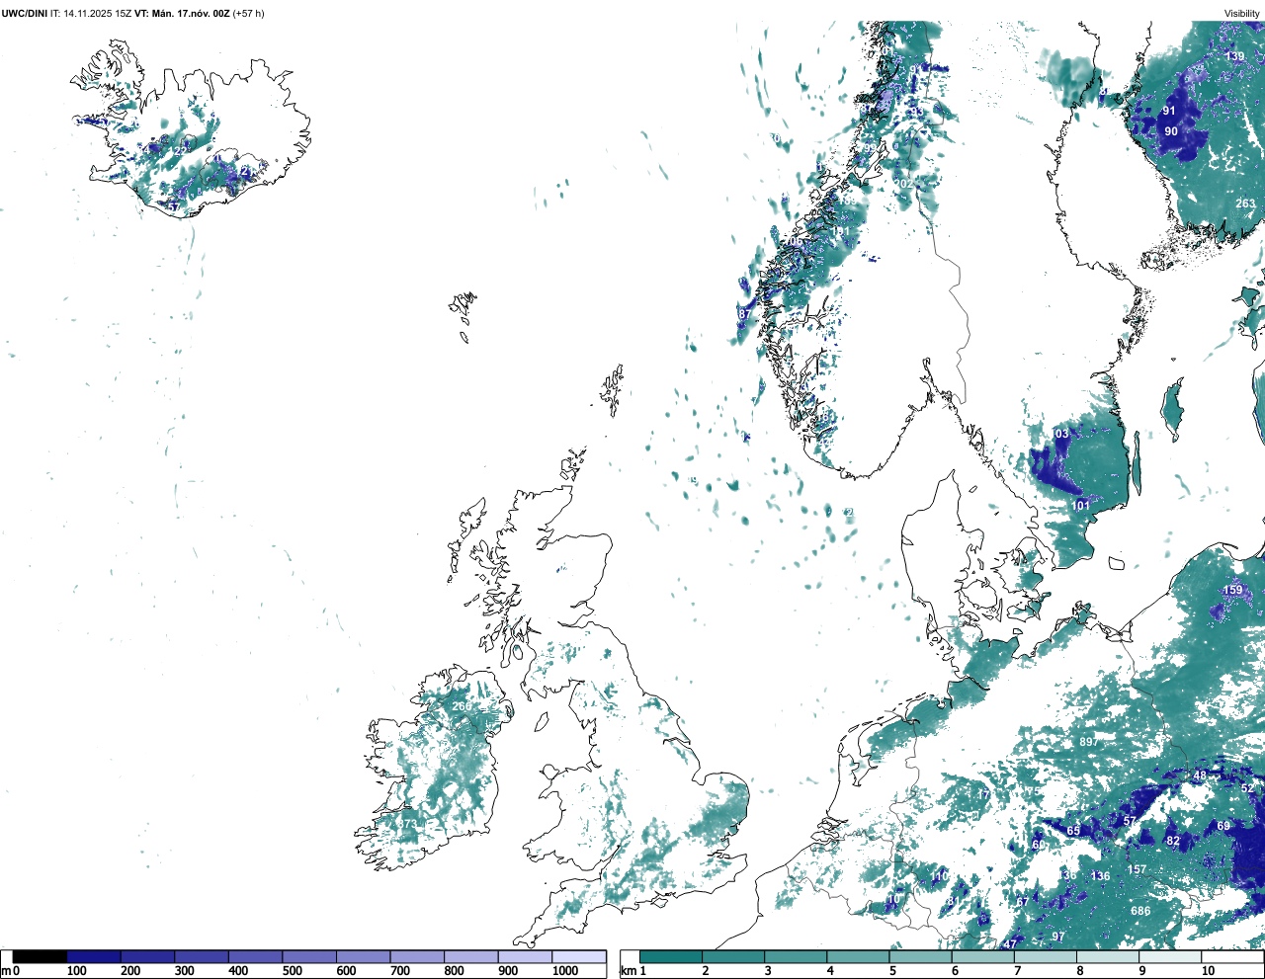1265x979 pixels.
Task: Choose the 400–500 m legend swatch
Action: [x=255, y=956]
